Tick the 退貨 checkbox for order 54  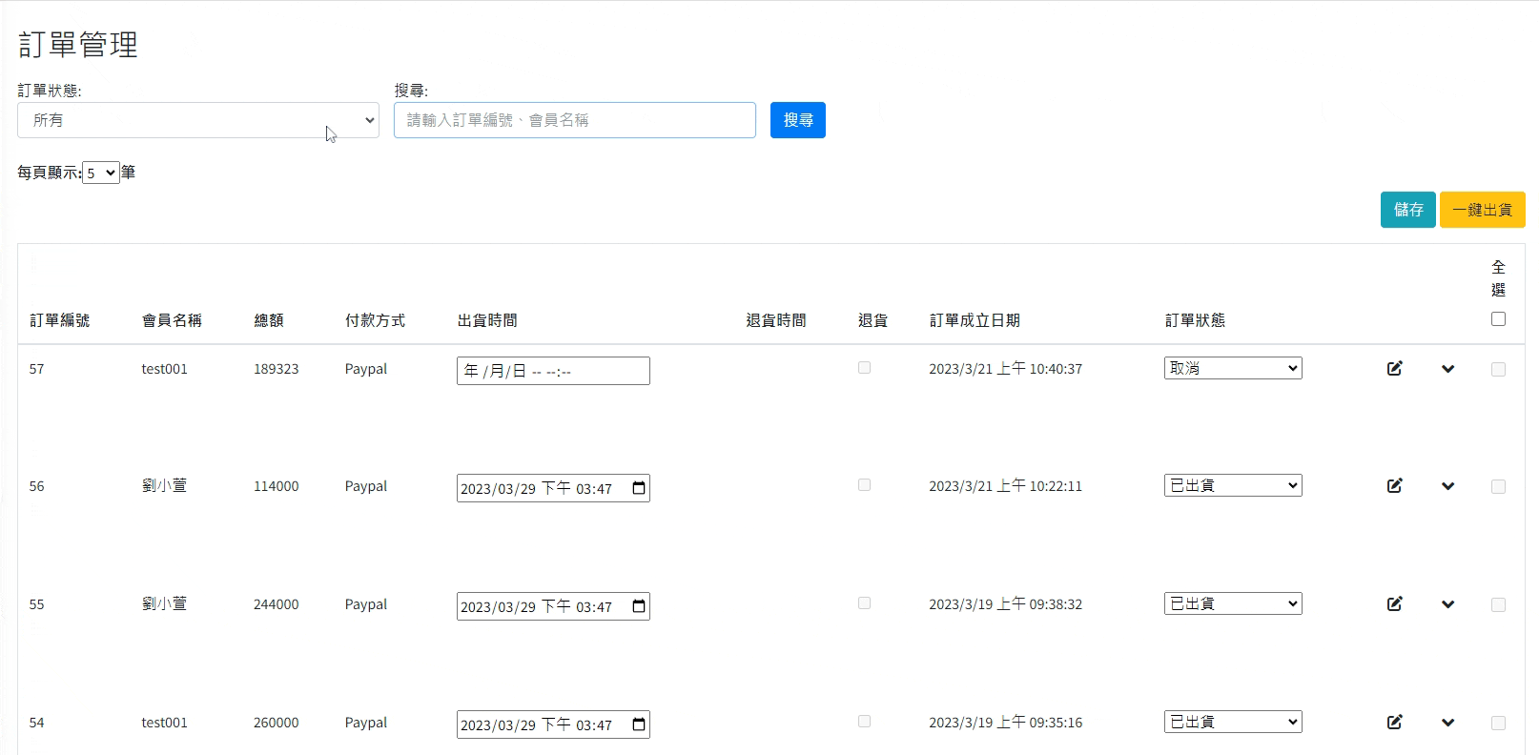click(864, 721)
